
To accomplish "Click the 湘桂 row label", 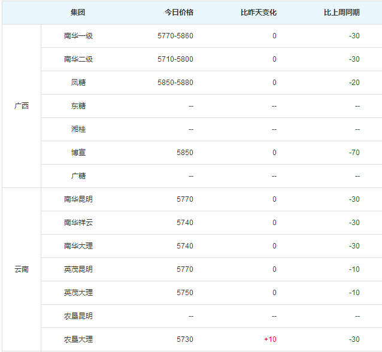I will [78, 129].
